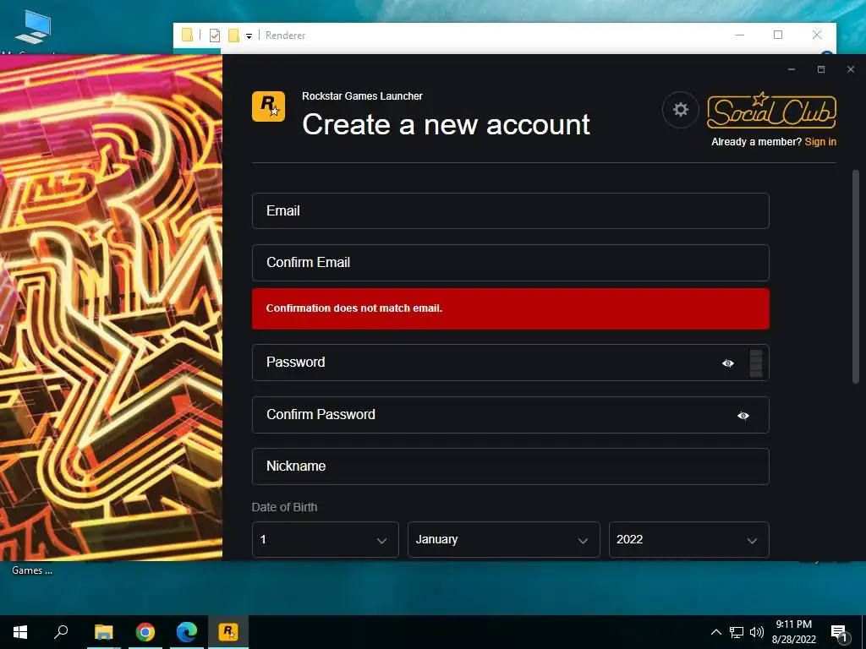Click the Social Club logo
This screenshot has height=649, width=866.
point(771,111)
